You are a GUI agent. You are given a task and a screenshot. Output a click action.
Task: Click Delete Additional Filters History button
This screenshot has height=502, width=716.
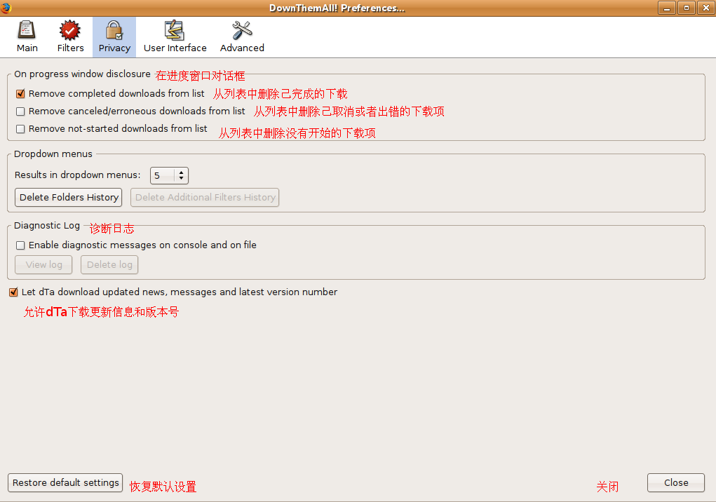point(205,197)
